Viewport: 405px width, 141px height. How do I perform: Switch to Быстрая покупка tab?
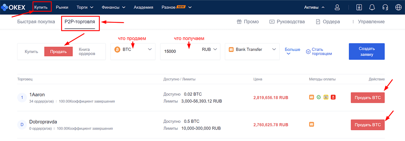[36, 21]
